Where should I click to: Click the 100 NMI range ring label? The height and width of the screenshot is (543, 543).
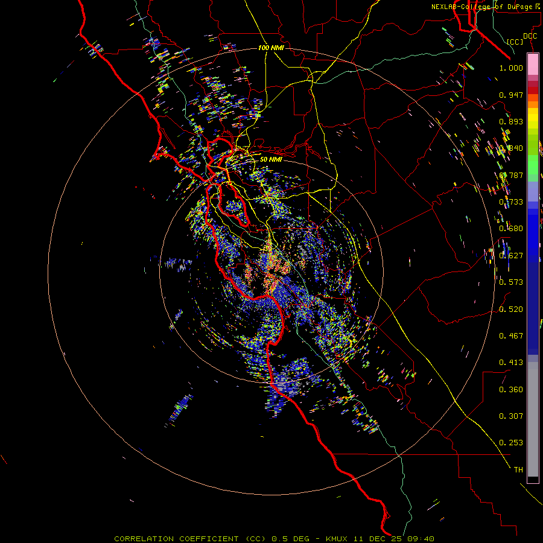[271, 48]
